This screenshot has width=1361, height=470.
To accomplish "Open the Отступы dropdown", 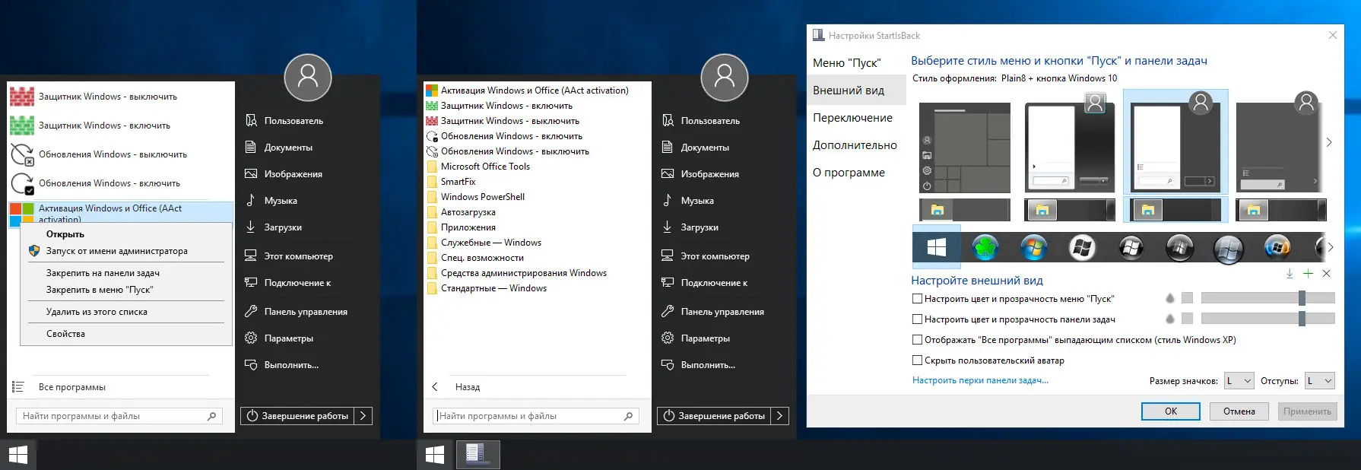I will [x=1319, y=381].
